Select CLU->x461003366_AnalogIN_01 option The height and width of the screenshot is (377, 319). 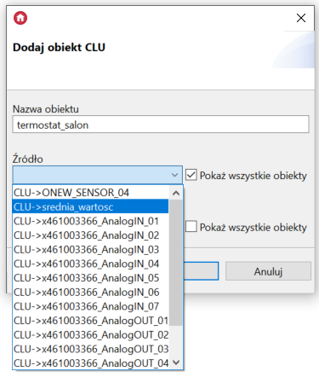(x=90, y=221)
